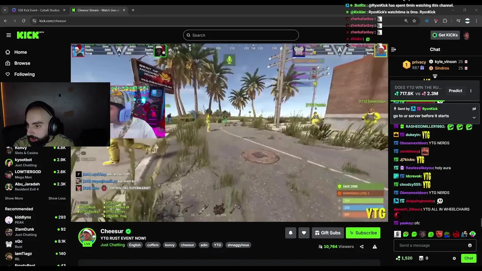Go back in browser history

(5, 21)
